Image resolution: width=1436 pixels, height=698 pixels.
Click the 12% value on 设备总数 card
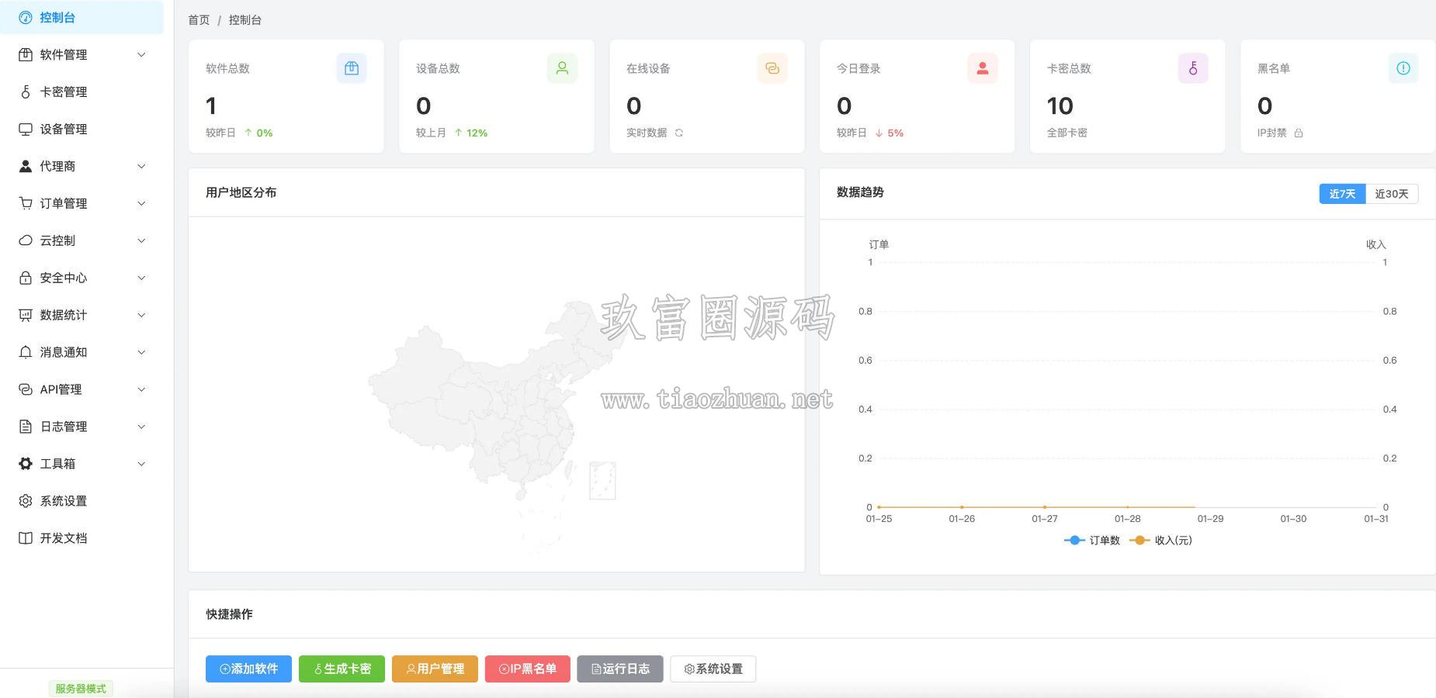(x=477, y=133)
